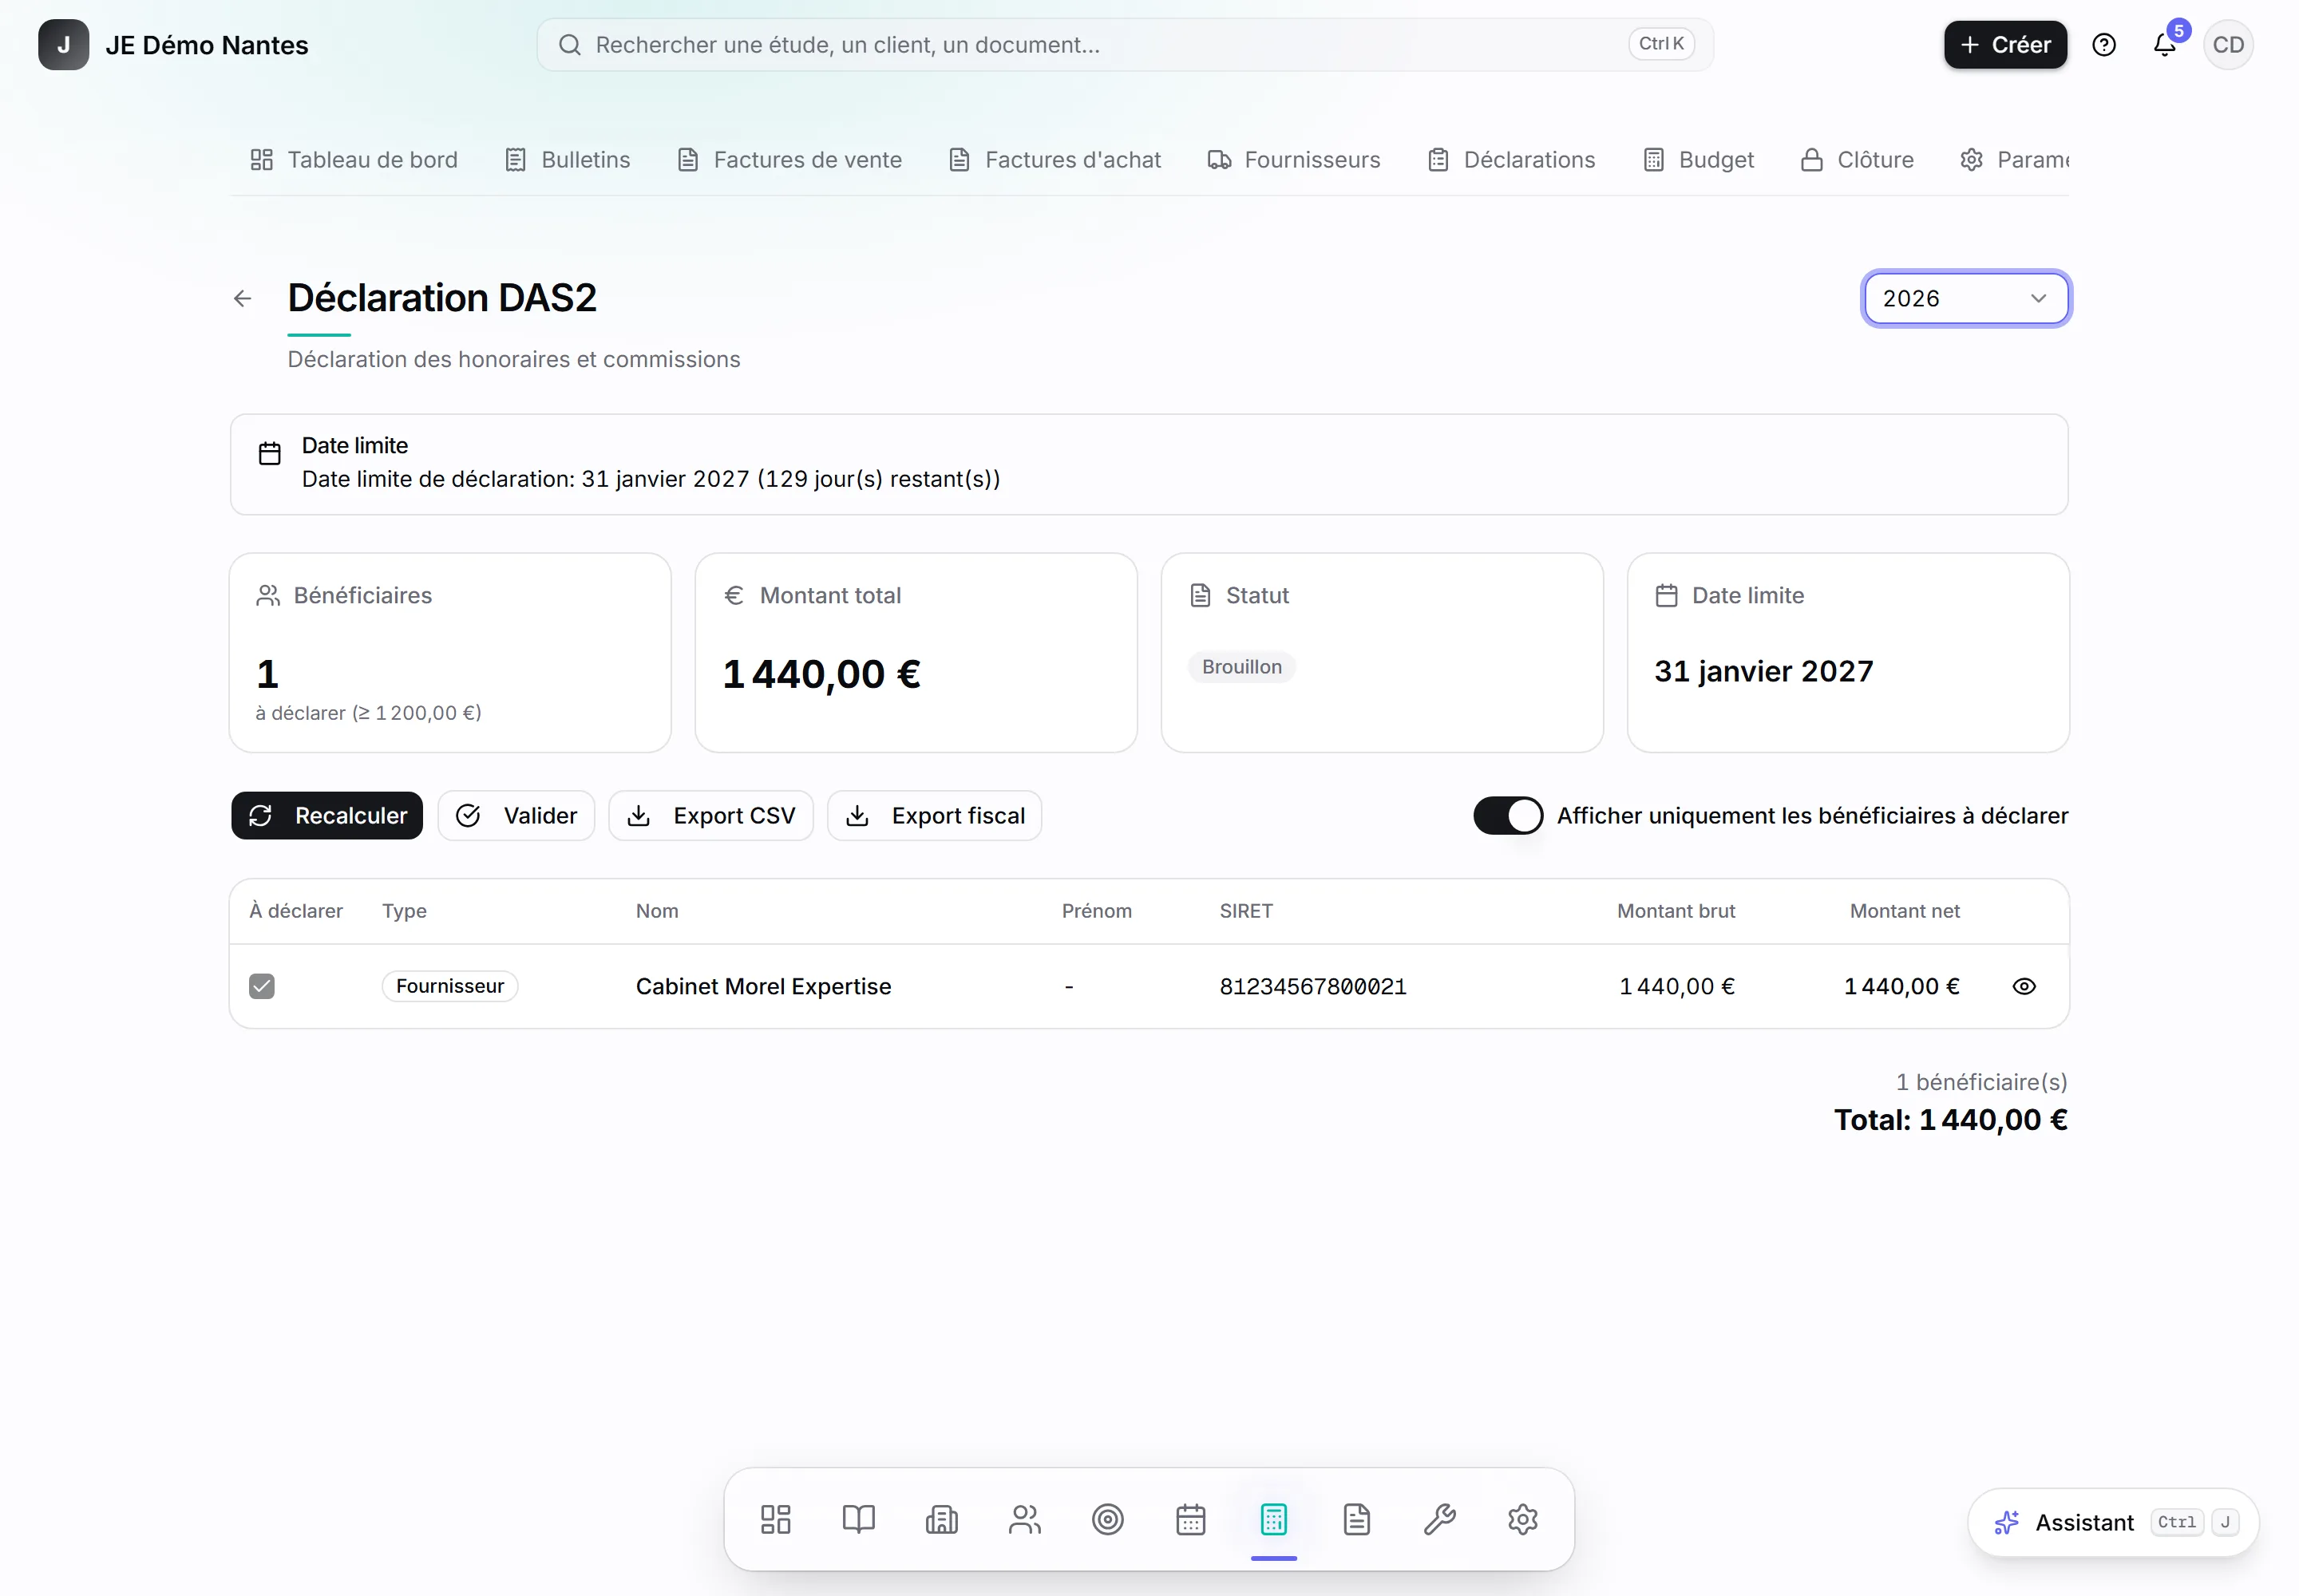Click the Montant brut column header
Viewport: 2299px width, 1596px height.
(x=1676, y=911)
